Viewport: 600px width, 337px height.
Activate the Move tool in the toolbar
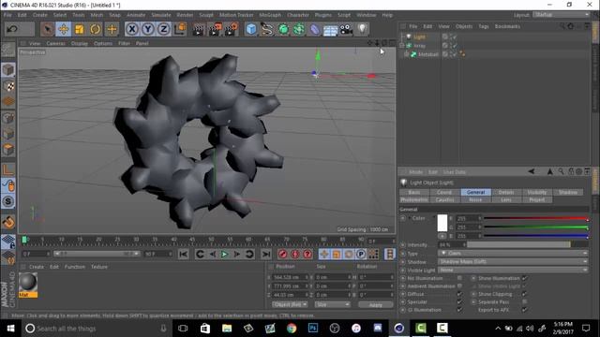coord(64,29)
